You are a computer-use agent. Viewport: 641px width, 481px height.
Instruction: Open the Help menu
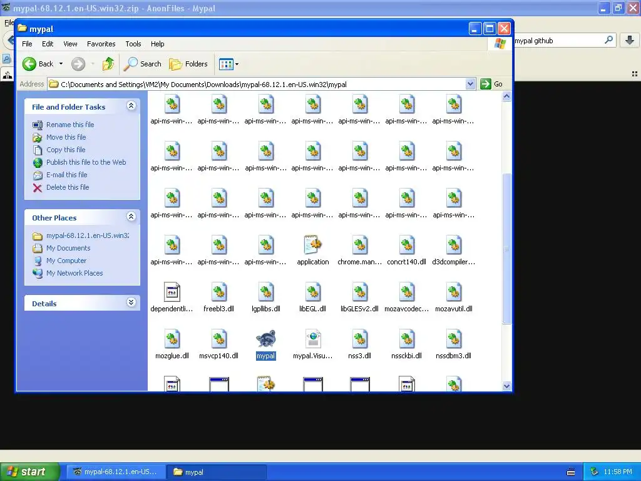point(157,44)
